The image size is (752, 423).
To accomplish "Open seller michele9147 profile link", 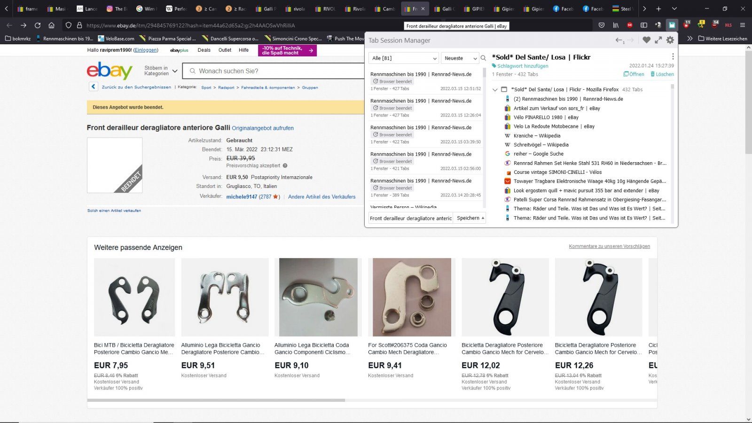I will (242, 196).
